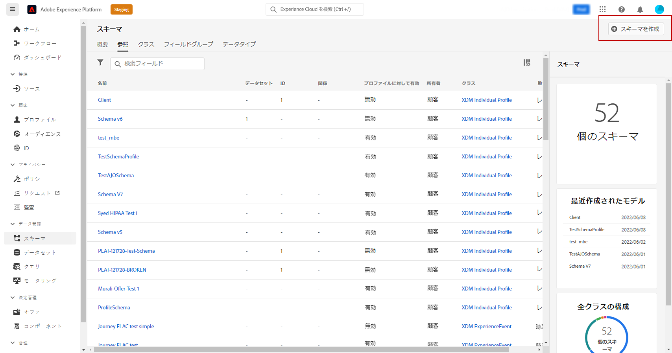The width and height of the screenshot is (672, 353).
Task: Open the TestSchemaProfile link
Action: 118,156
